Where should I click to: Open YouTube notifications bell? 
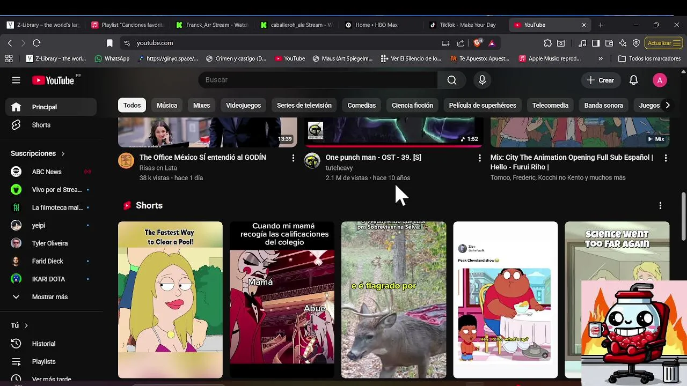(633, 80)
